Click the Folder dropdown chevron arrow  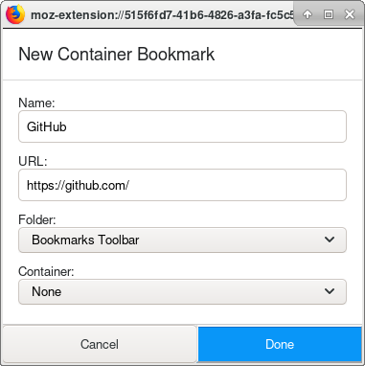pos(330,240)
